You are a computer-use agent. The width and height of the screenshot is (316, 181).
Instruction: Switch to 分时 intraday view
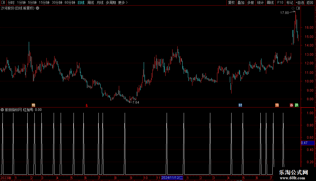[x=11, y=3]
